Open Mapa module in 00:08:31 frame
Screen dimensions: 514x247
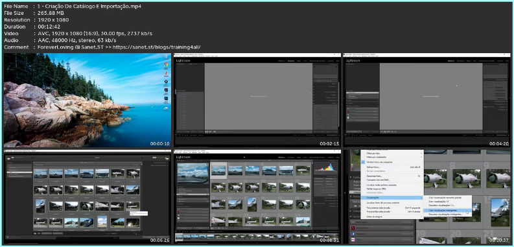[x=299, y=158]
